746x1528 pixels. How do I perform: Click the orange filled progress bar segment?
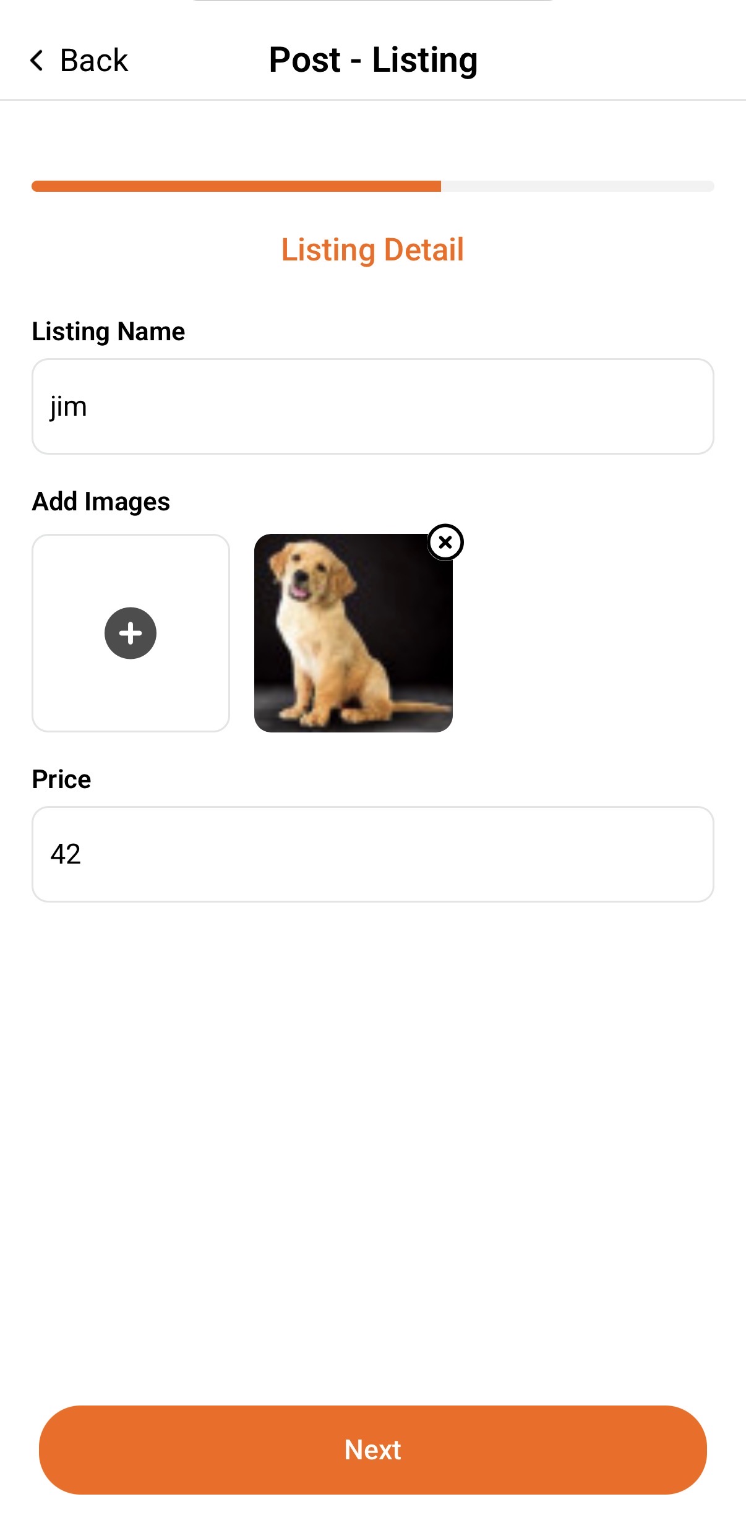click(236, 186)
